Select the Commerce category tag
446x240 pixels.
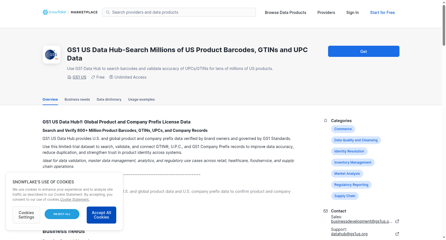(343, 129)
